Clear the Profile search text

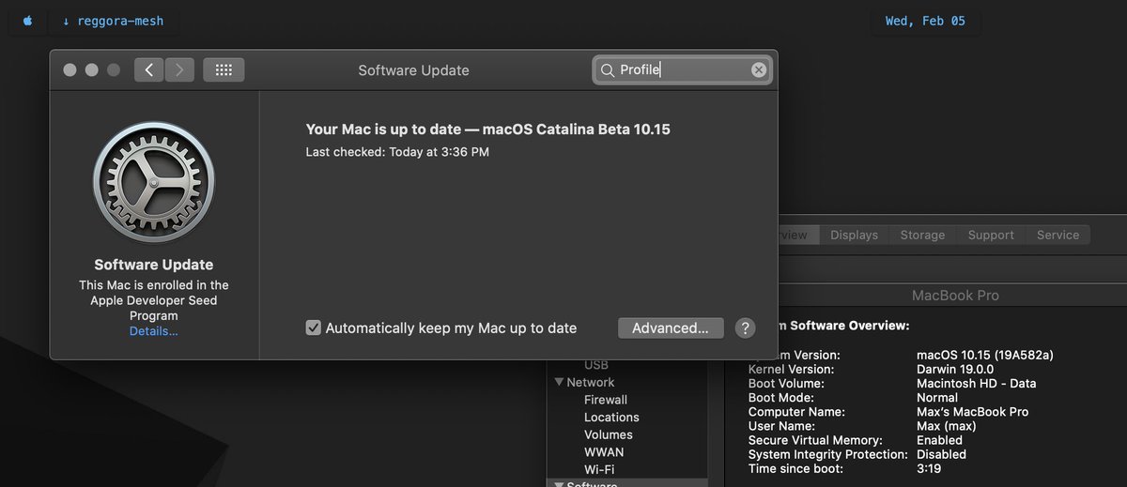coord(759,70)
